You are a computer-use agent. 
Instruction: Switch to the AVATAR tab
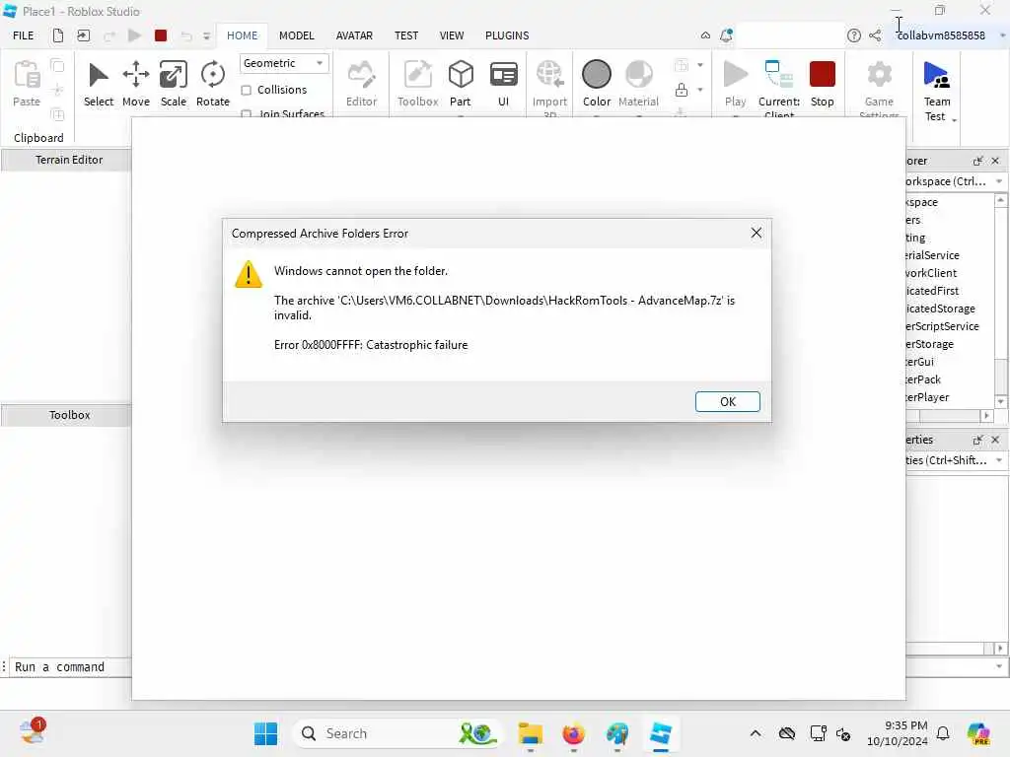coord(354,35)
